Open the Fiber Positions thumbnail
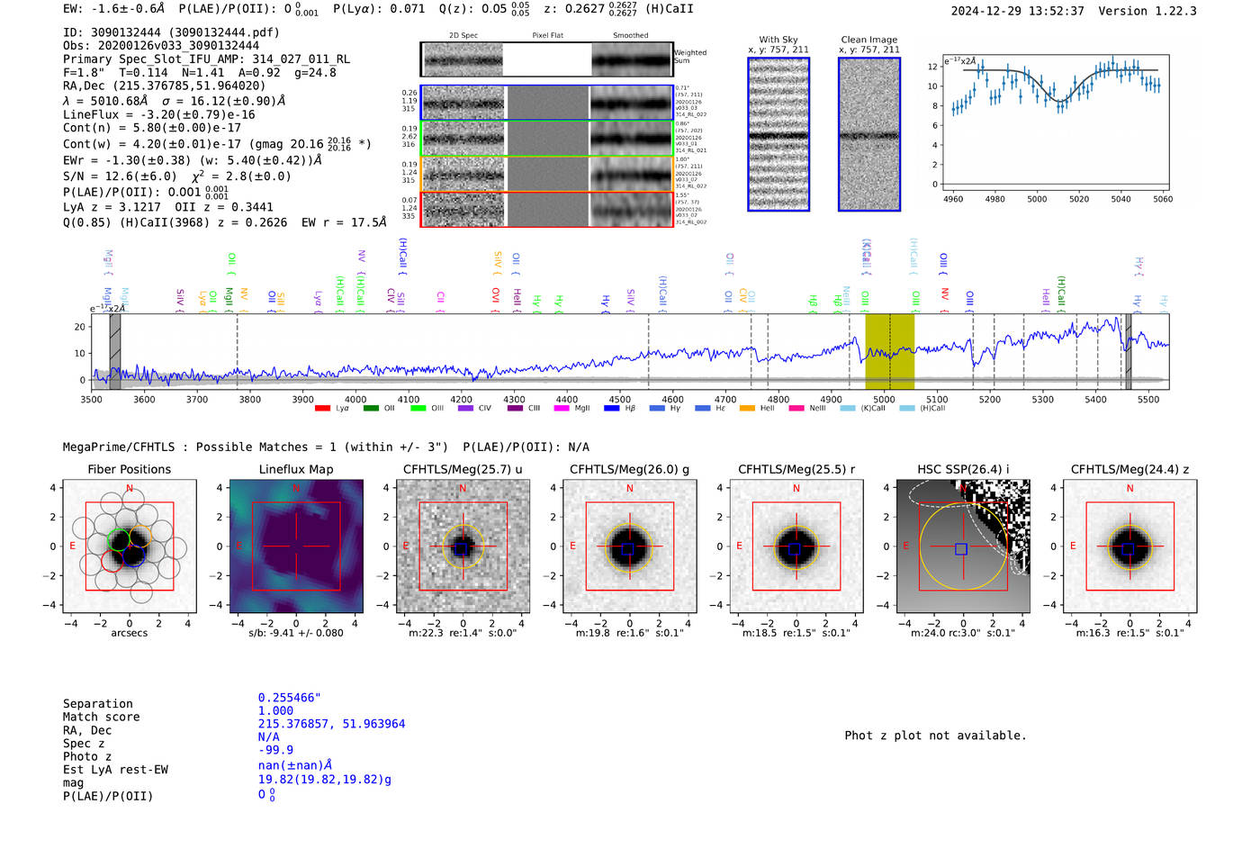The width and height of the screenshot is (1260, 858). (x=129, y=546)
